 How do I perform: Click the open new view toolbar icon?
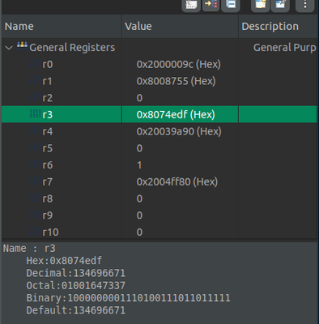[x=260, y=5]
